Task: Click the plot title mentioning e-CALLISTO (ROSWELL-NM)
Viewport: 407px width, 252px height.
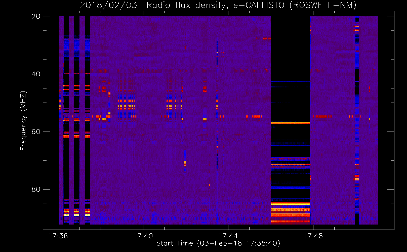Action: (218, 5)
